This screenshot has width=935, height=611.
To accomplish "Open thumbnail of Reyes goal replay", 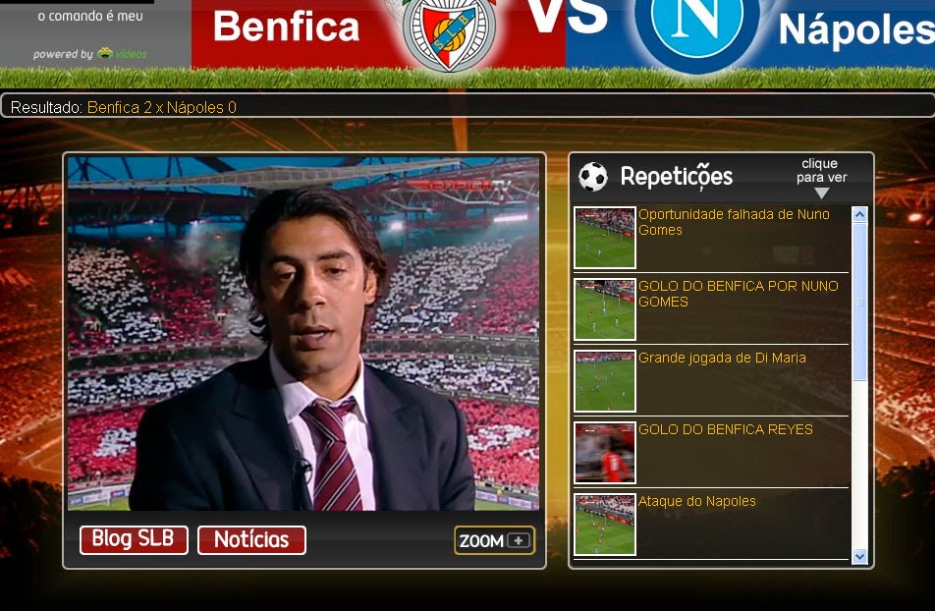I will (605, 452).
